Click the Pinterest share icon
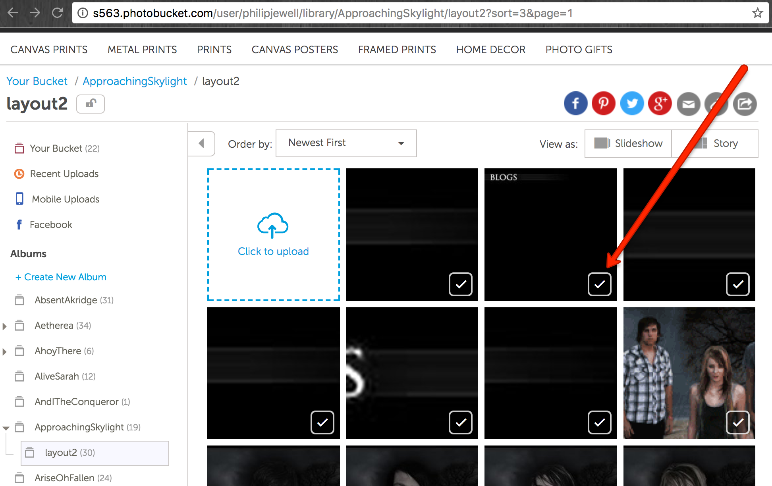Viewport: 772px width, 486px height. [x=603, y=104]
